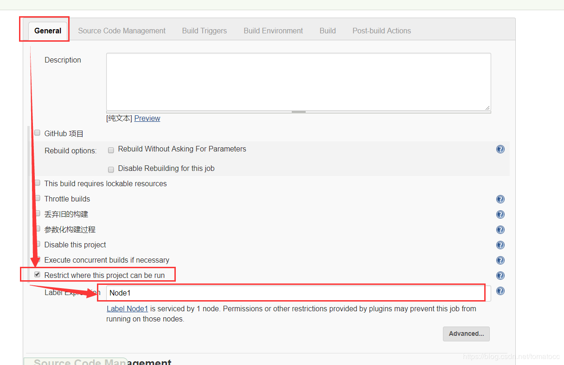564x365 pixels.
Task: Open help for Rebuild Without Asking For Parameters
Action: coord(500,149)
